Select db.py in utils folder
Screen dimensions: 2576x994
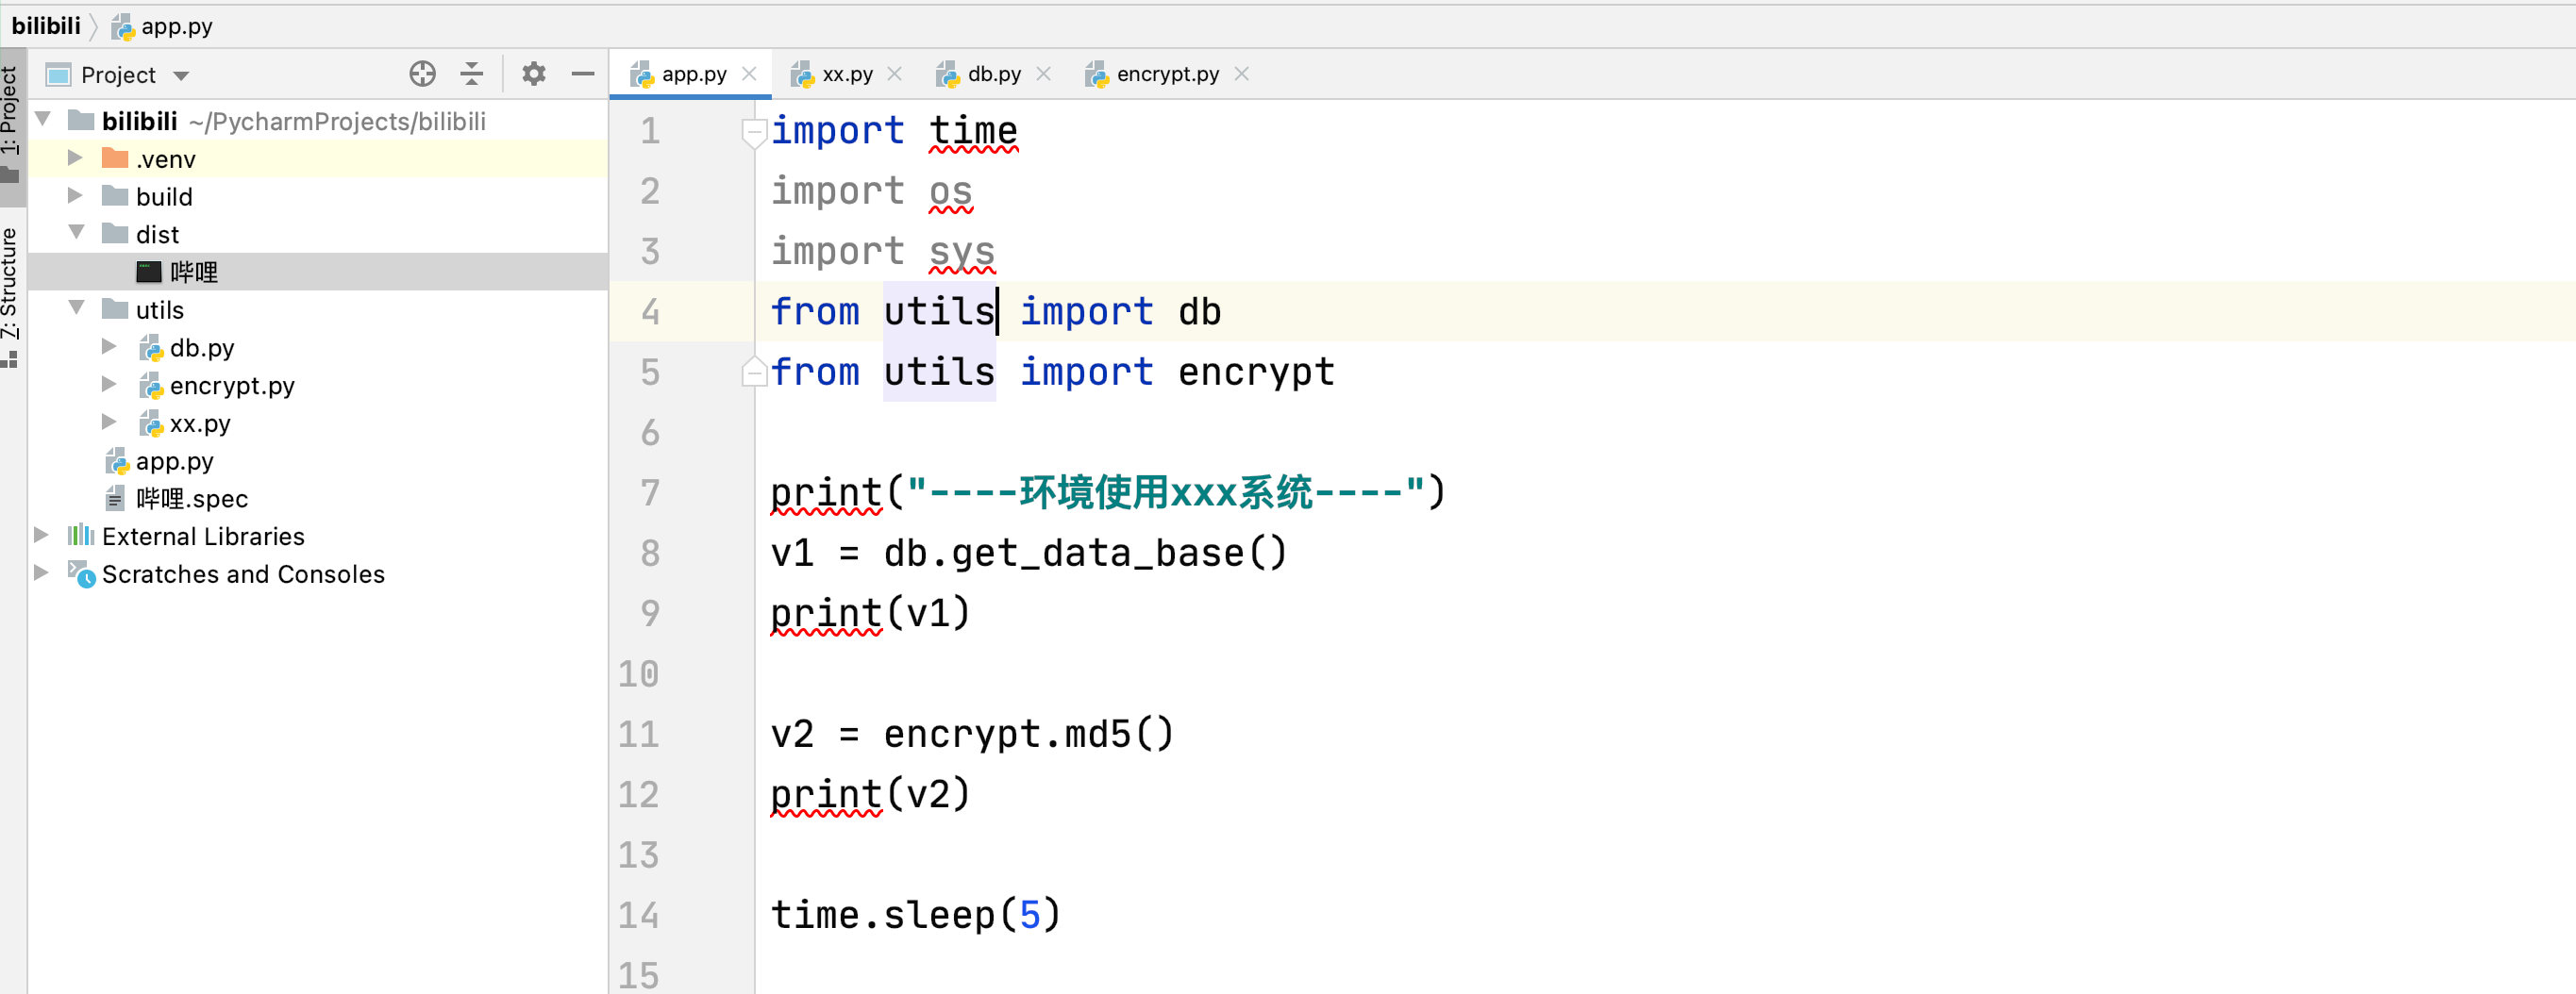(x=318, y=348)
